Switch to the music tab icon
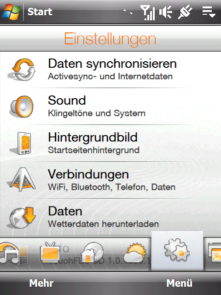The height and width of the screenshot is (295, 221). pyautogui.click(x=13, y=254)
